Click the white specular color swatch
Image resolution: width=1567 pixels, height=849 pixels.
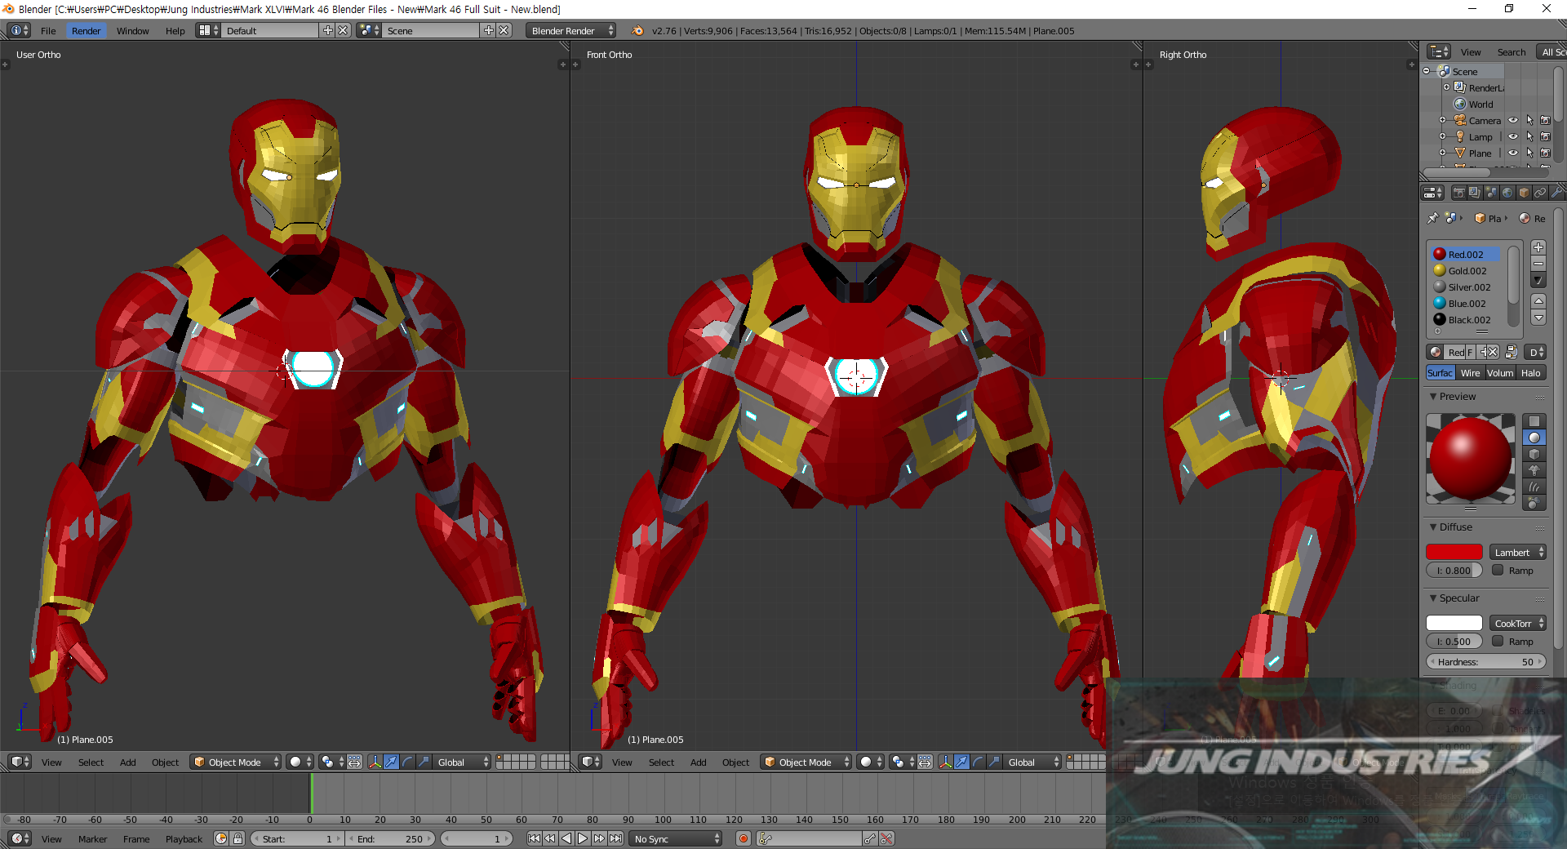pyautogui.click(x=1454, y=624)
